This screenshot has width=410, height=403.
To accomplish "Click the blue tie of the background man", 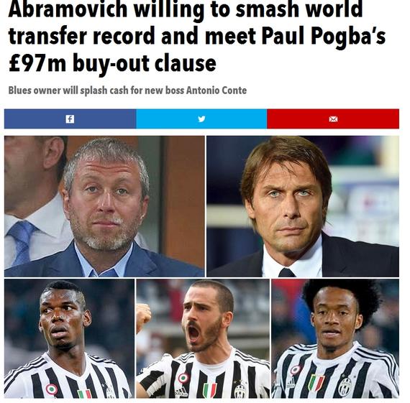I will [x=21, y=241].
